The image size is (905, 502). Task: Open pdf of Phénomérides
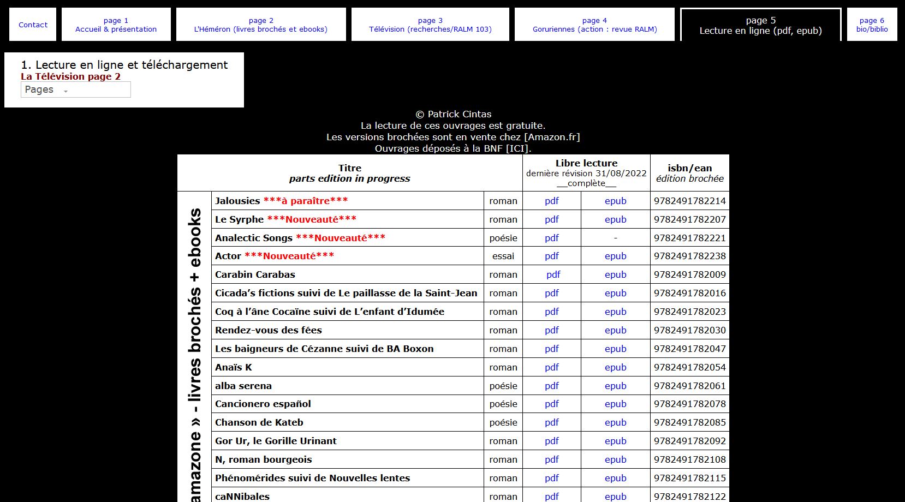551,478
